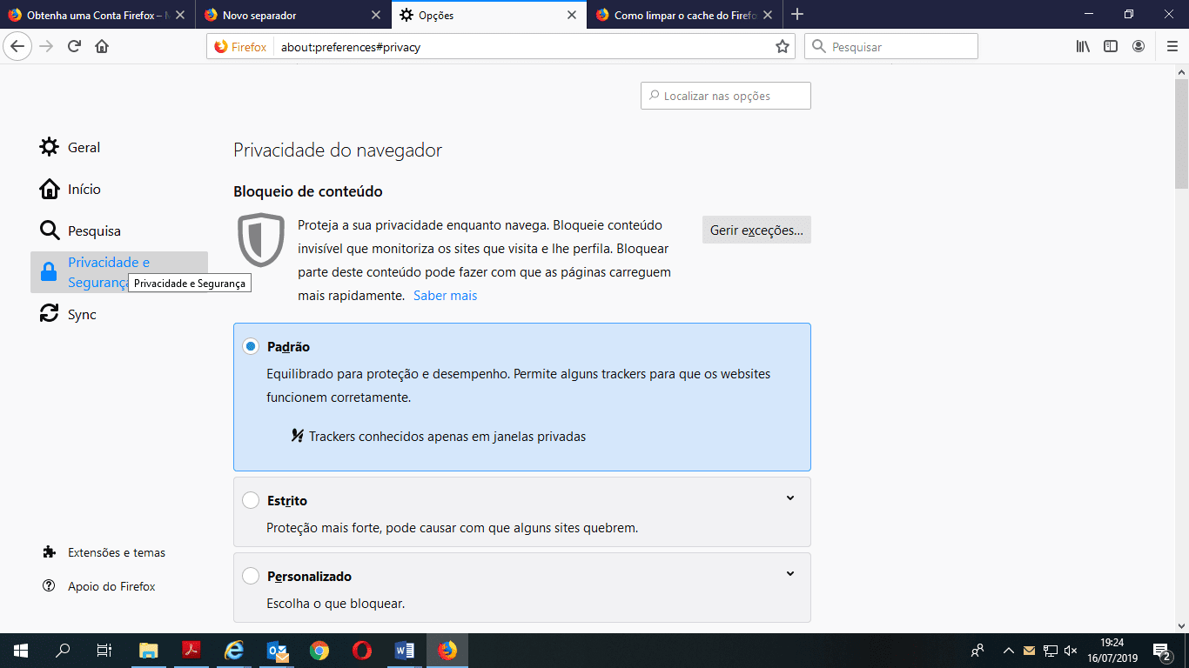
Task: Open the Firefox hamburger menu
Action: [x=1171, y=46]
